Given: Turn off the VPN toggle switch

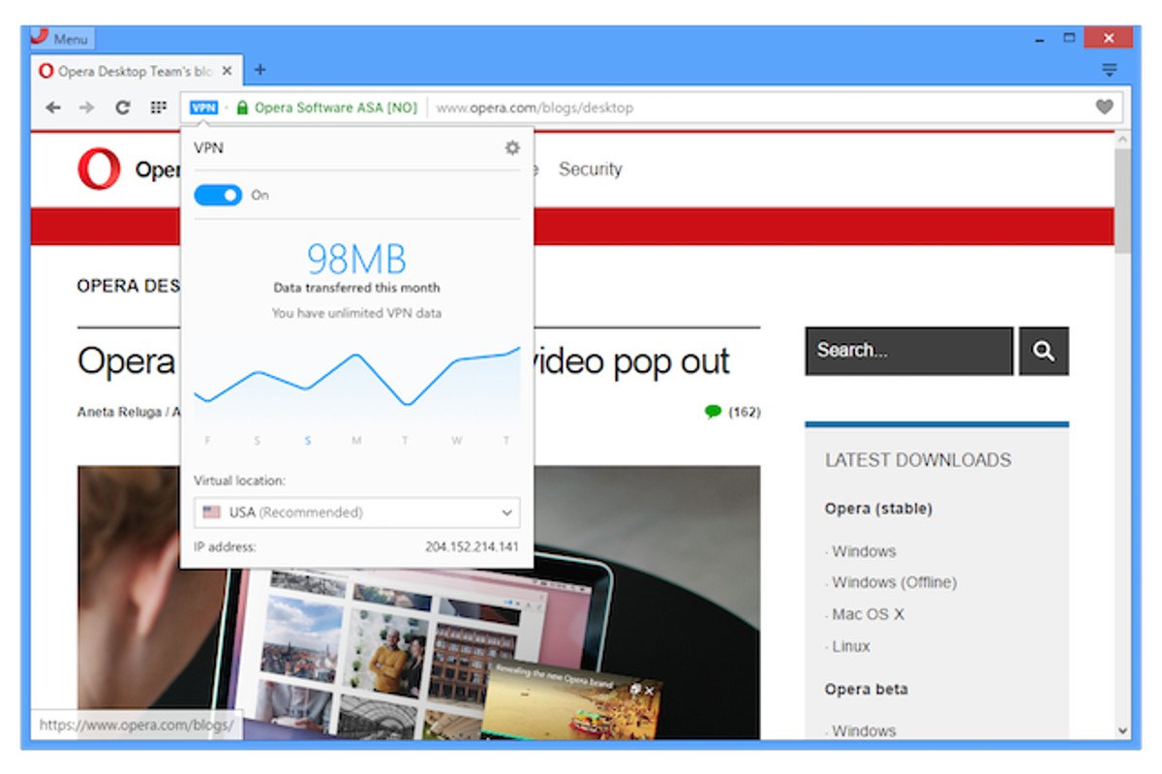Looking at the screenshot, I should point(218,196).
